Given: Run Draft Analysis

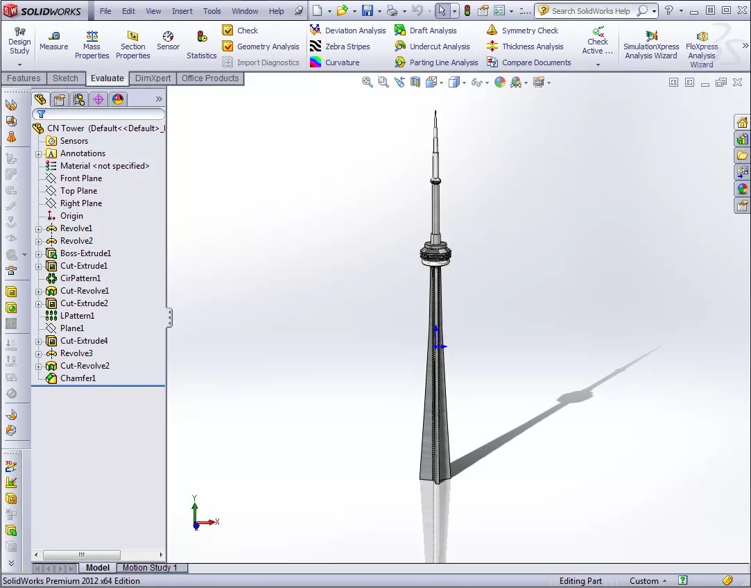Looking at the screenshot, I should [426, 31].
